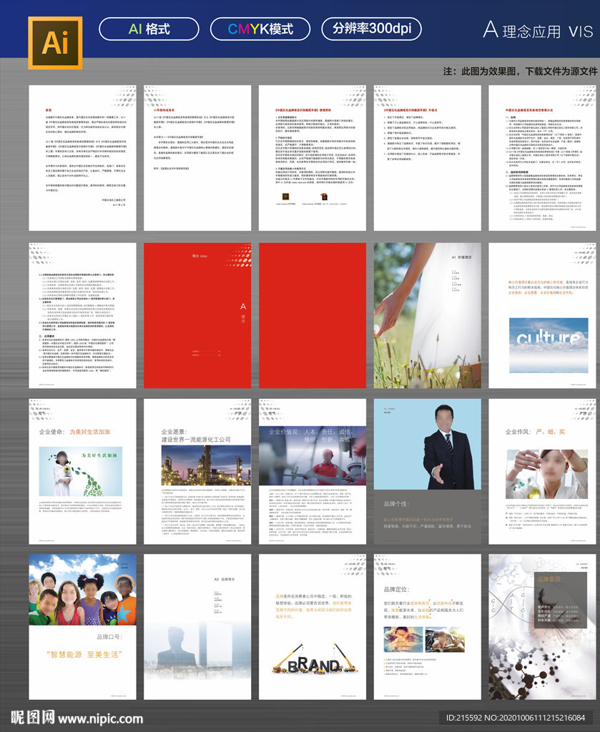
Task: Click the note 注:此图为效果图,下载文件为源文件
Action: tap(520, 71)
